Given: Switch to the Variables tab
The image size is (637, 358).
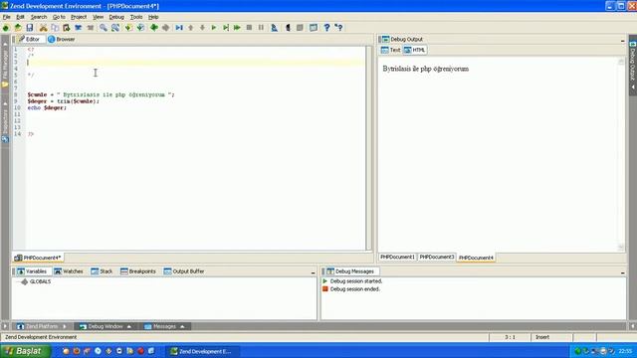Looking at the screenshot, I should (x=32, y=271).
